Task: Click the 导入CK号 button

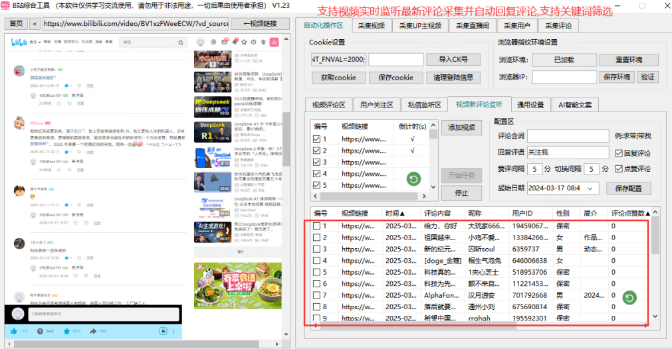Action: 453,60
